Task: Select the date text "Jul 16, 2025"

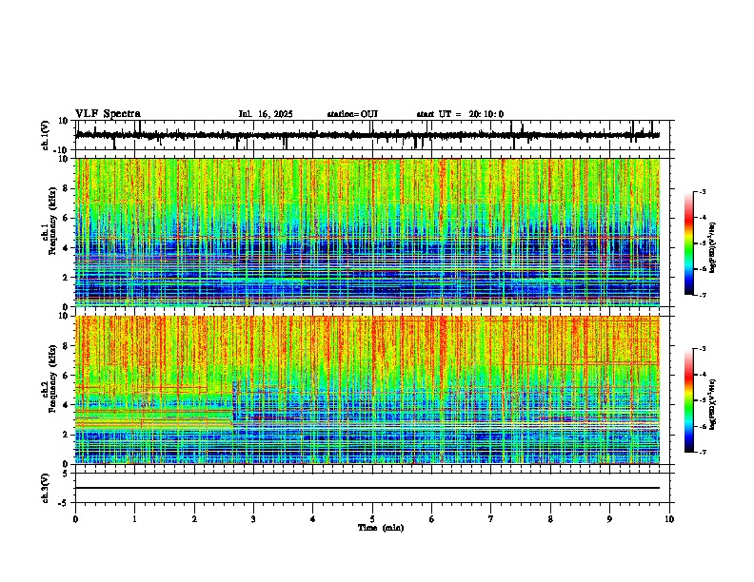Action: coord(266,114)
